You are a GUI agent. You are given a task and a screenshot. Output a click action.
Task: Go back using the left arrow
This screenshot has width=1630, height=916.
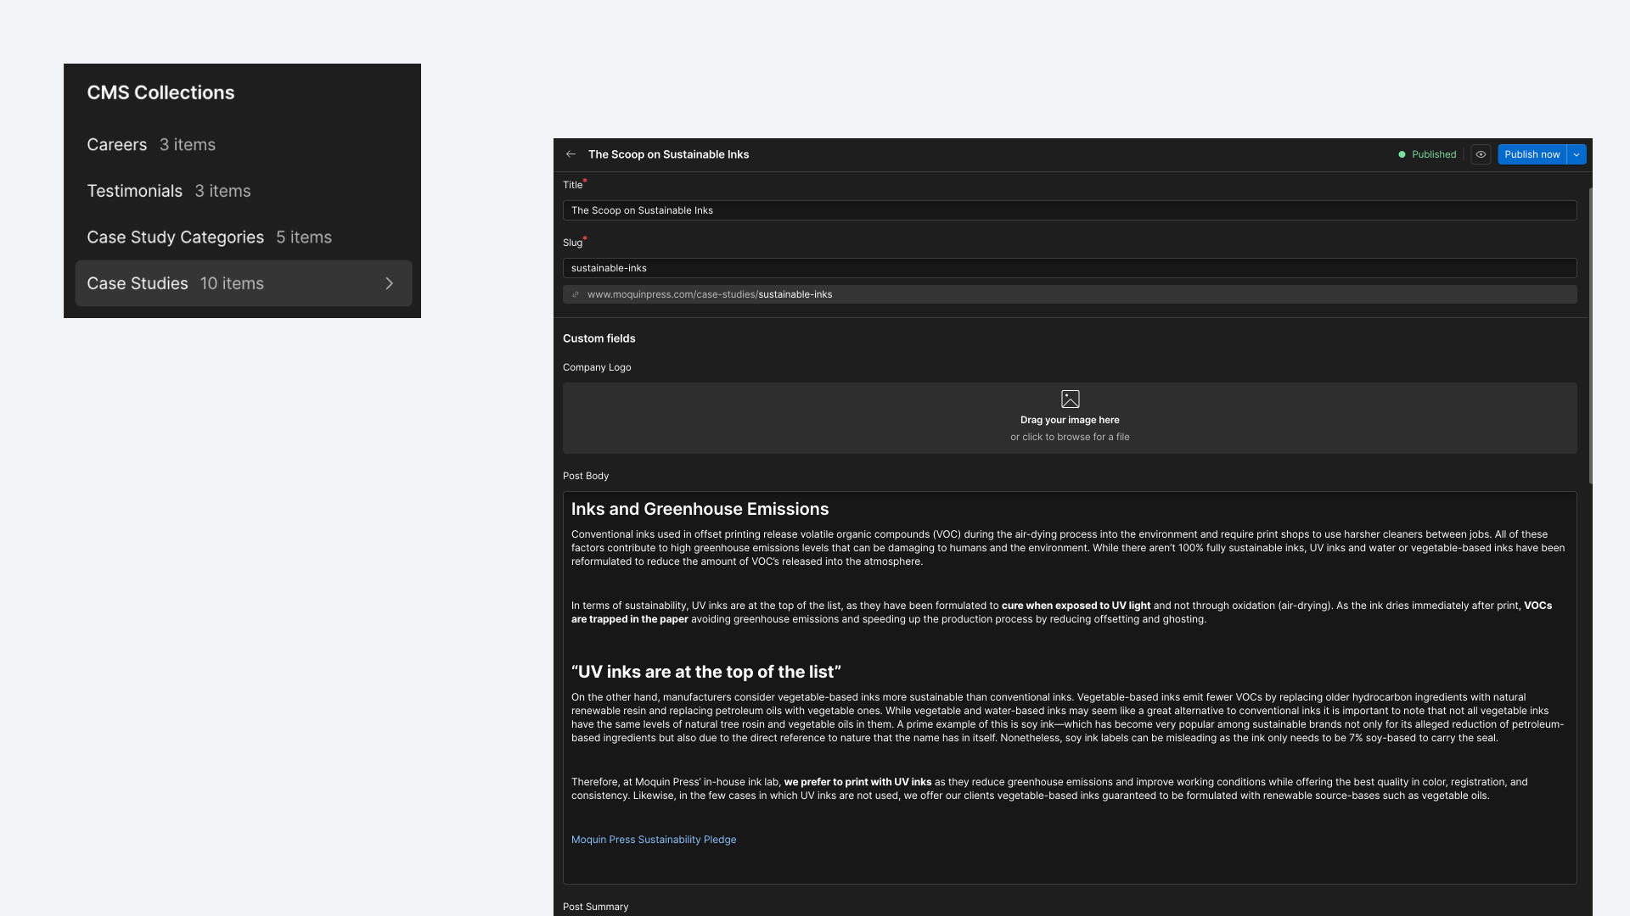coord(570,154)
